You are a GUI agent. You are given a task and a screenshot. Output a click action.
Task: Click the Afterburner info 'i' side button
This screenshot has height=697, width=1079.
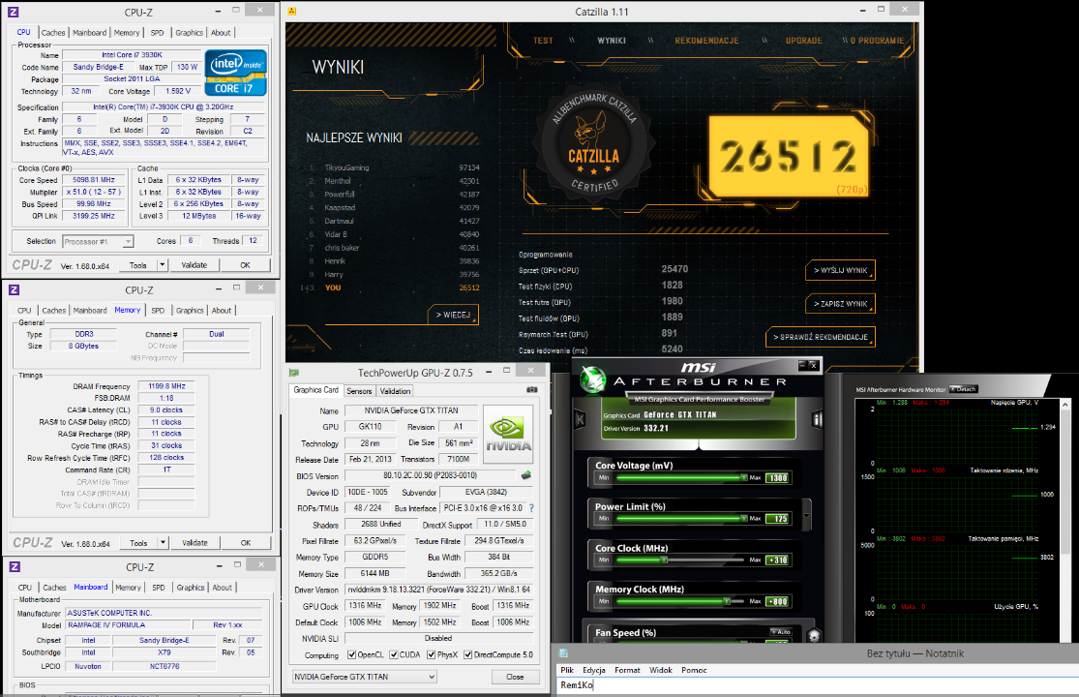point(818,419)
